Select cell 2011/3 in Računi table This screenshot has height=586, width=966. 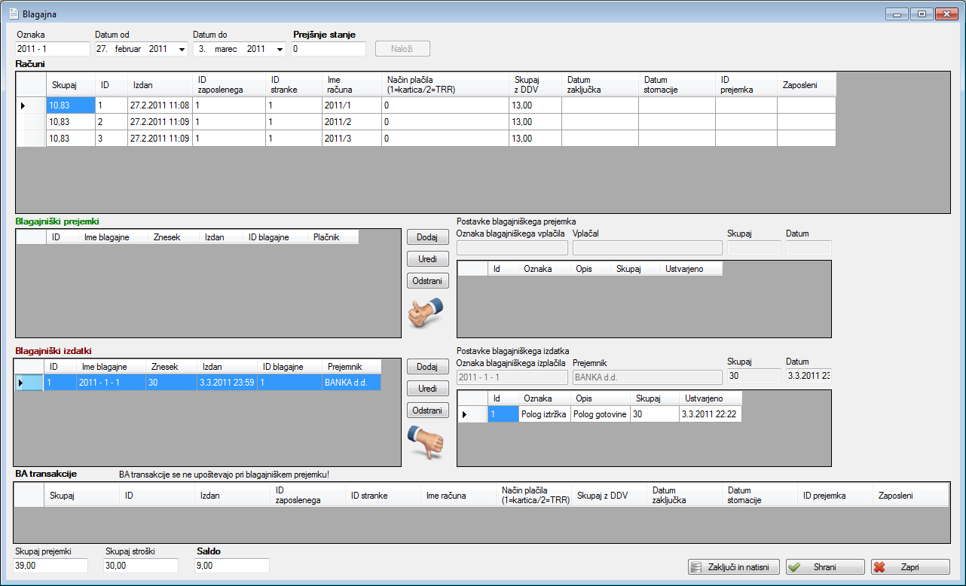(x=351, y=139)
